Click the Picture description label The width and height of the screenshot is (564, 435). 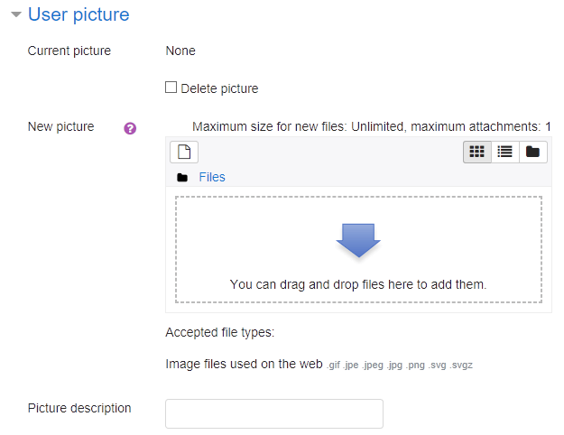[x=79, y=408]
